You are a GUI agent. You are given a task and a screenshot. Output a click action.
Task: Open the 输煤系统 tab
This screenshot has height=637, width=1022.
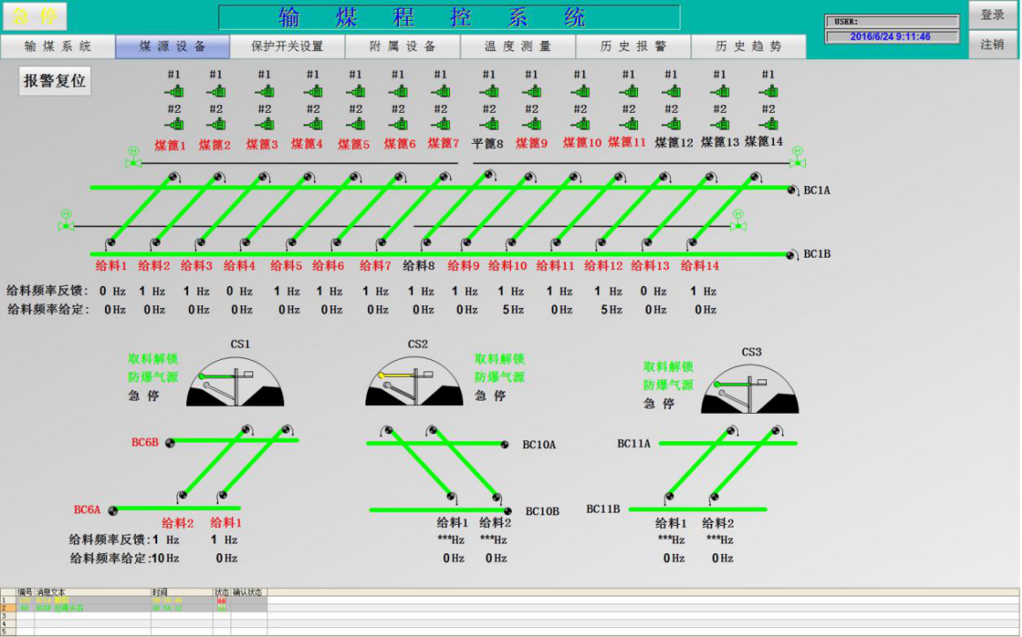click(x=58, y=46)
